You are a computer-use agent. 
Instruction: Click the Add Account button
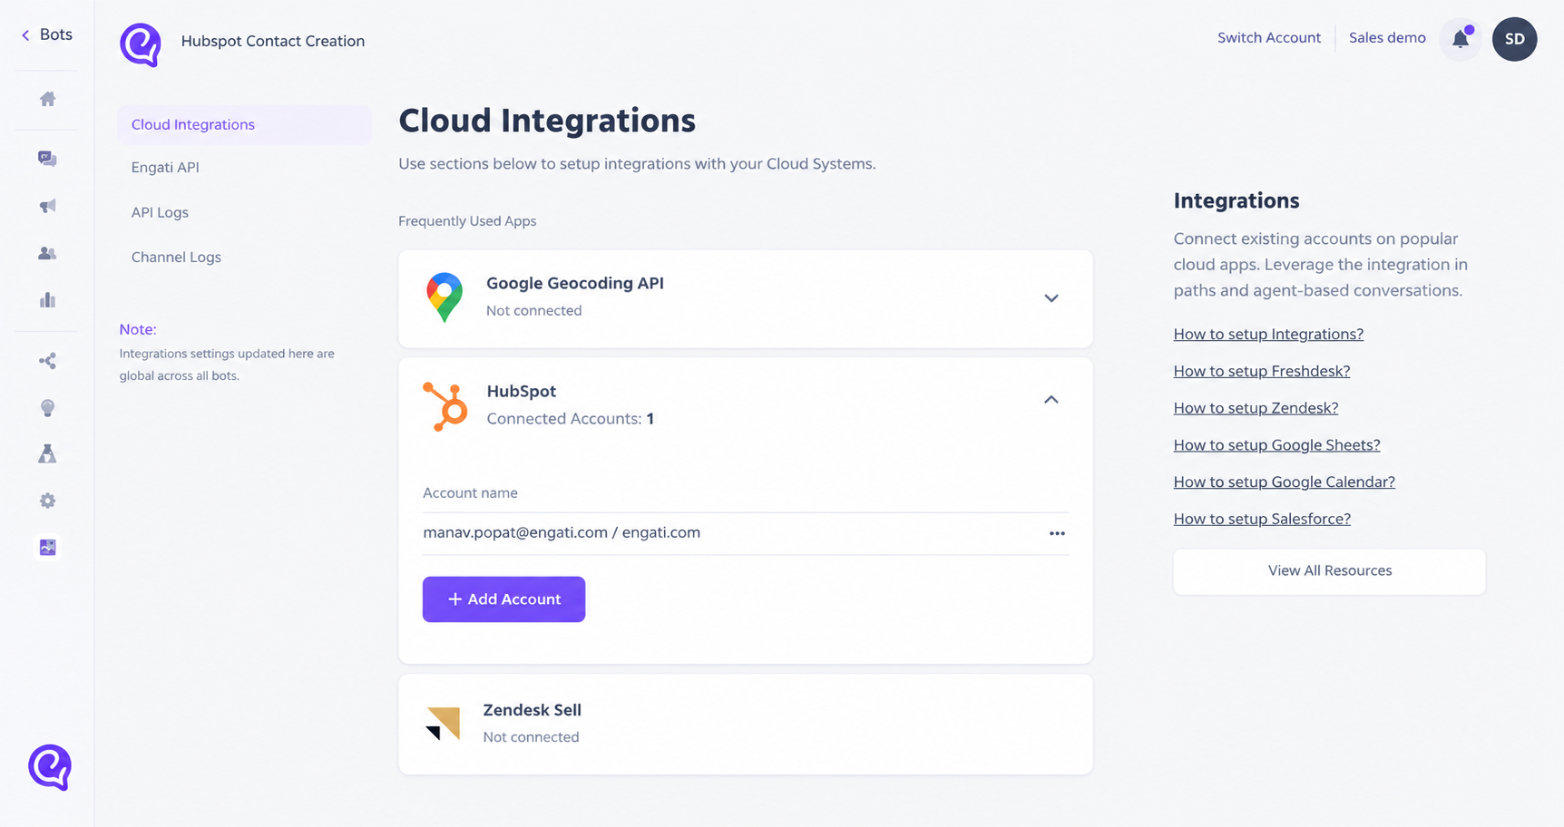(x=503, y=599)
